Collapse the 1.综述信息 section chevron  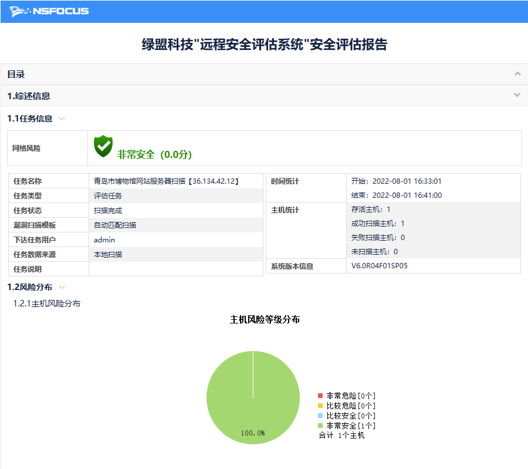(517, 95)
